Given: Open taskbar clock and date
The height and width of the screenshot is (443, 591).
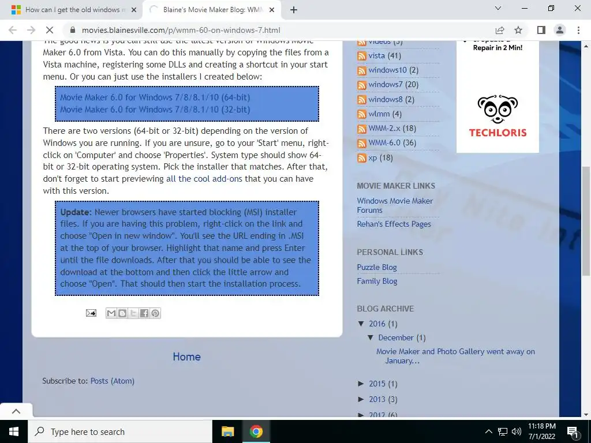Looking at the screenshot, I should point(541,431).
